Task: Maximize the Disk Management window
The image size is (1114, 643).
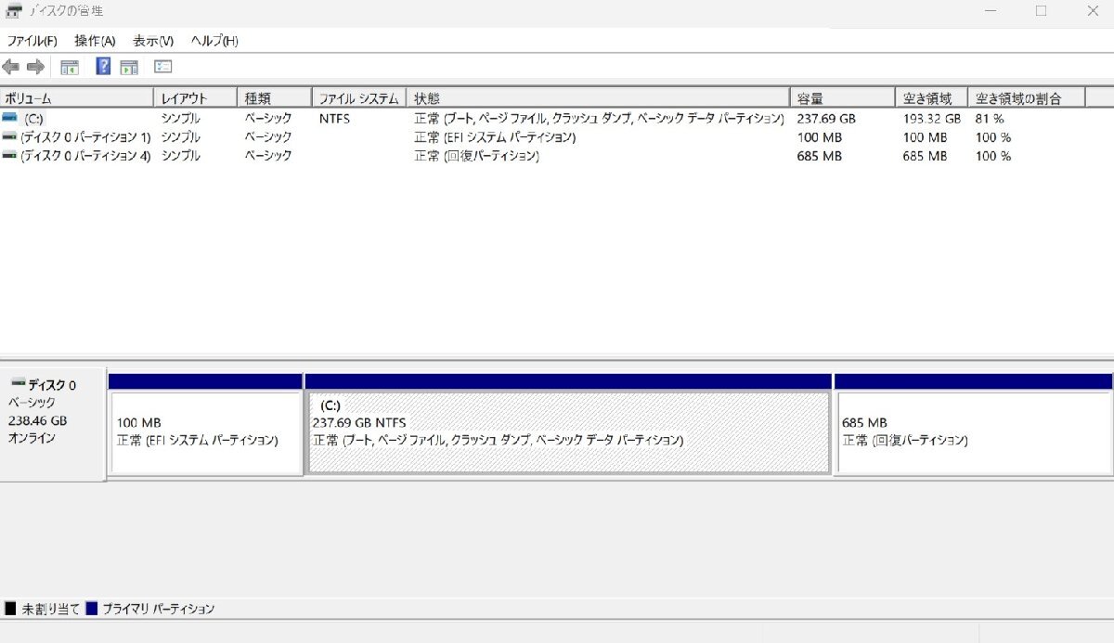Action: 1041,11
